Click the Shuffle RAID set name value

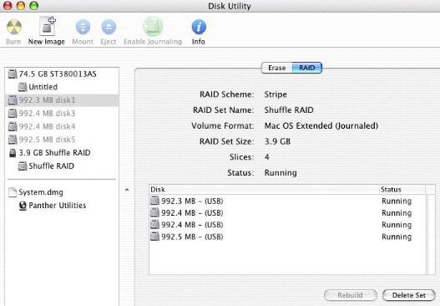[x=289, y=110]
